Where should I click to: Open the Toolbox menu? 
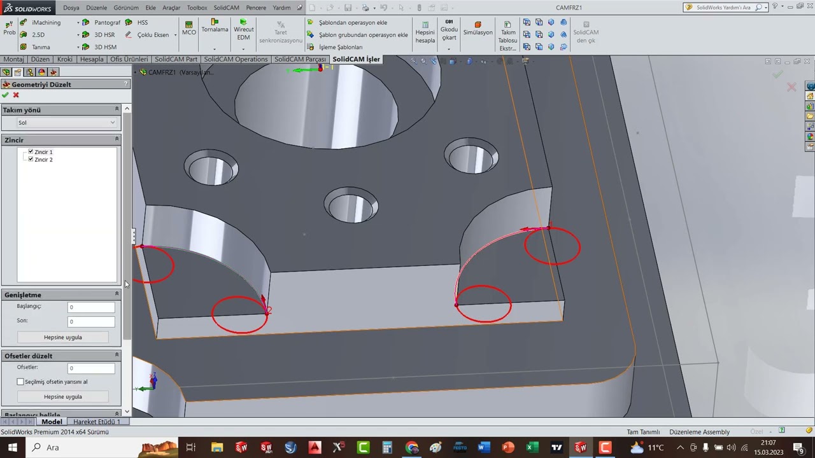pyautogui.click(x=197, y=8)
